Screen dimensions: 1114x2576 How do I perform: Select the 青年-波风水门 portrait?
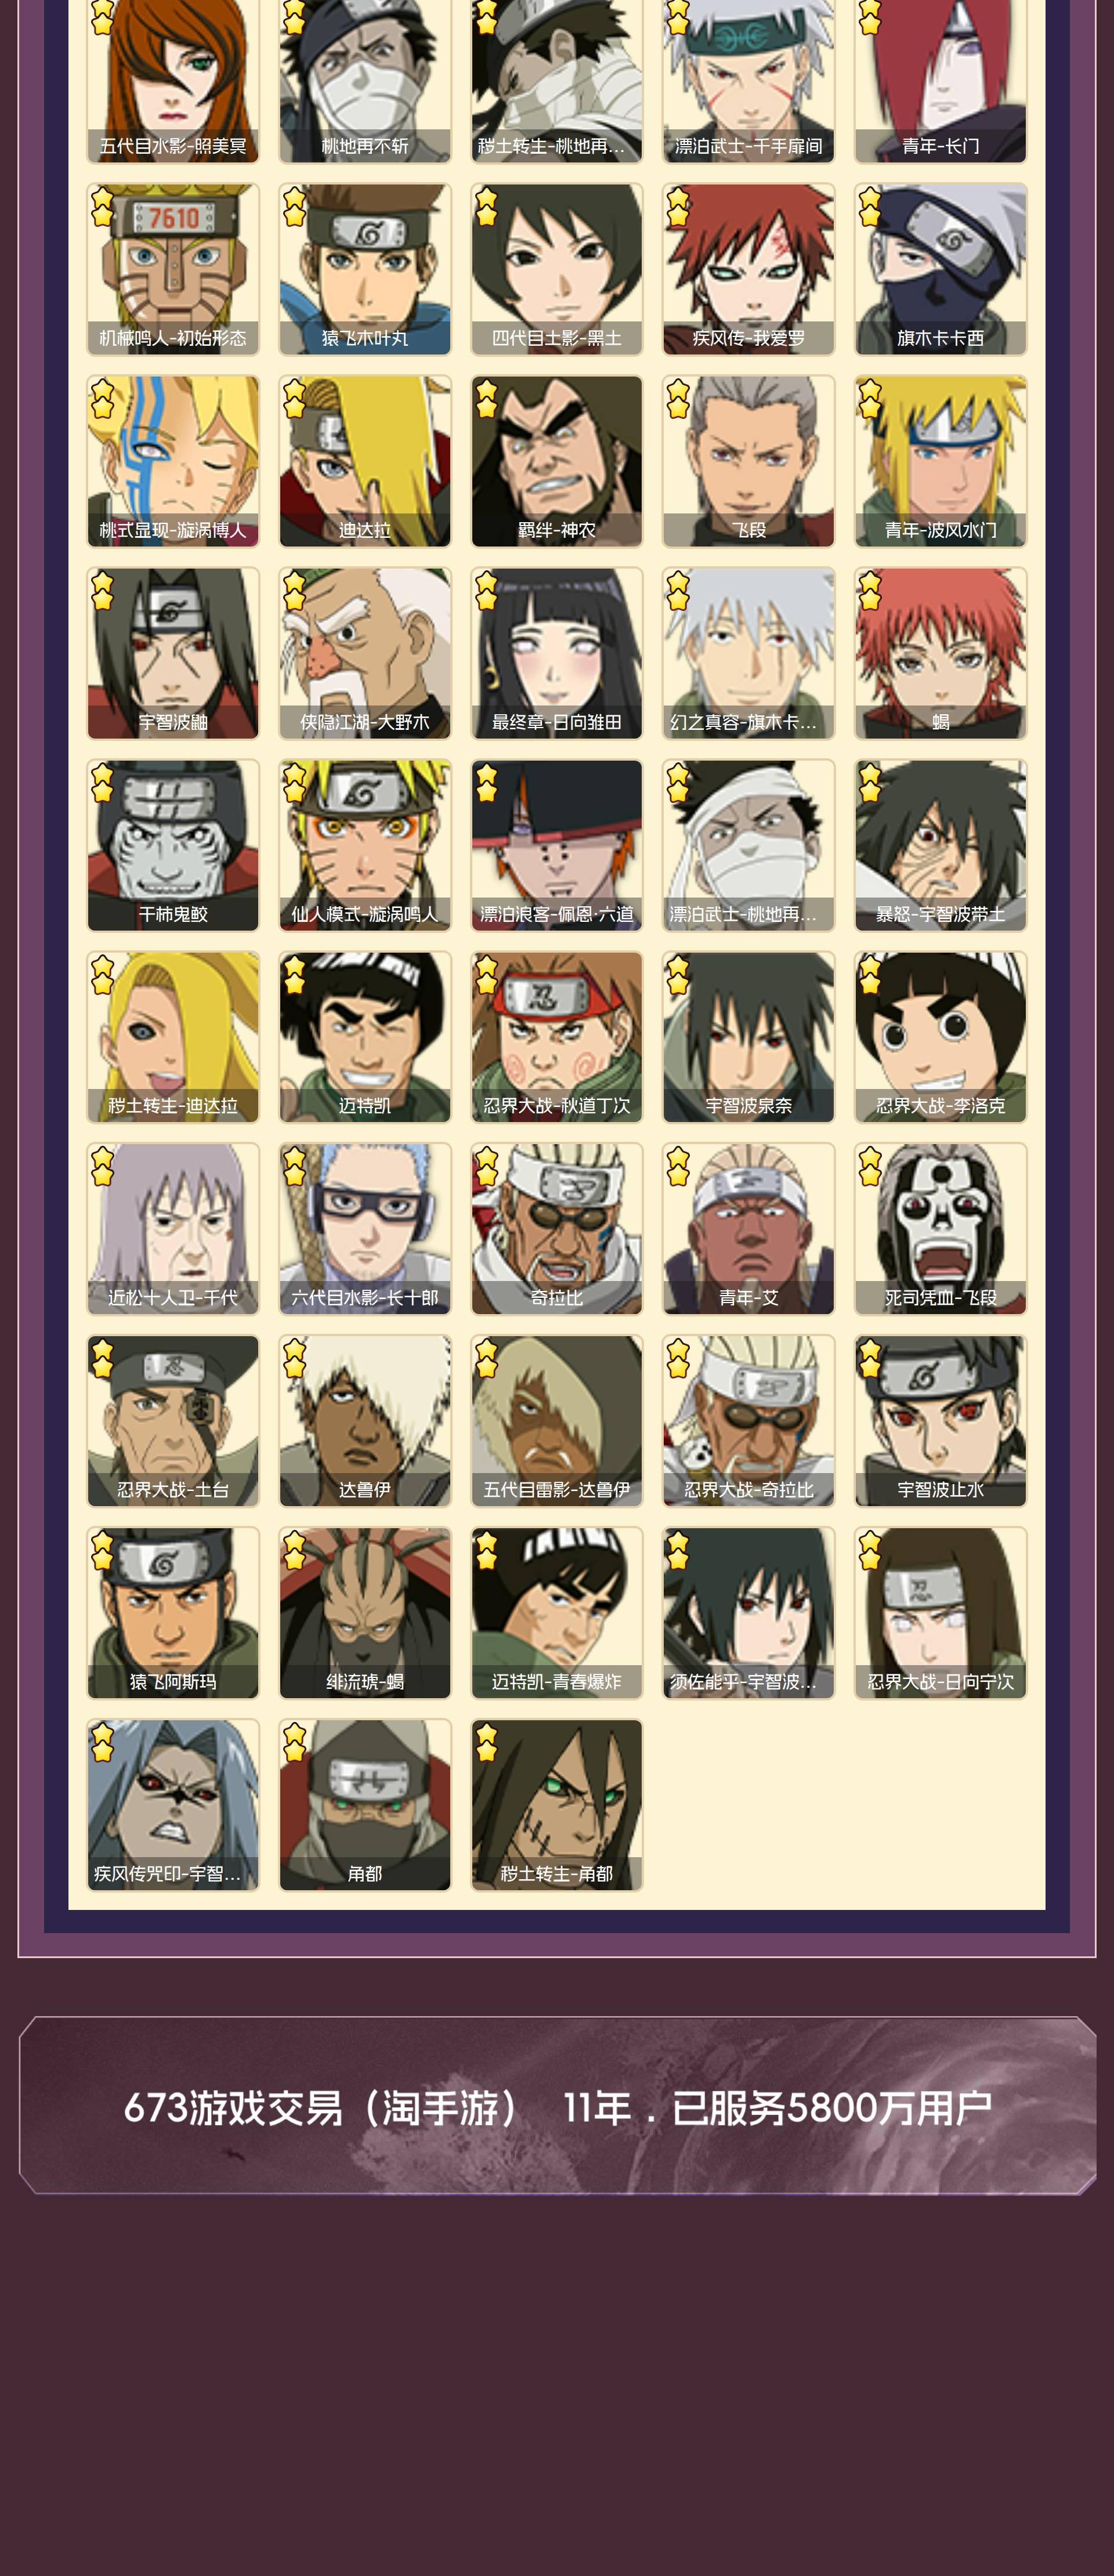click(940, 461)
